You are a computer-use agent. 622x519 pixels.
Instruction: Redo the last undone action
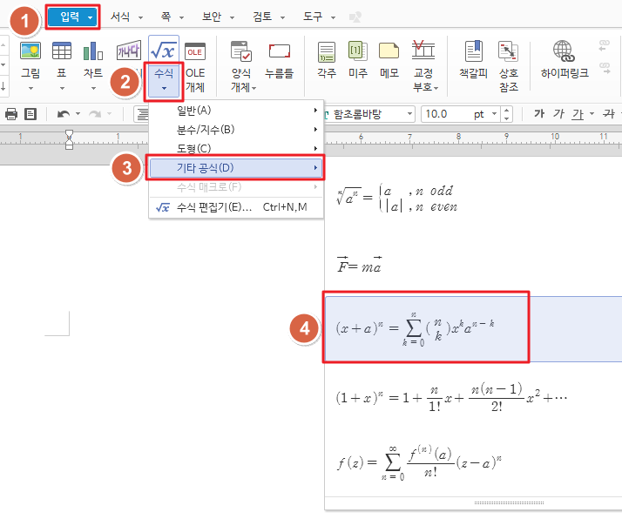[x=95, y=114]
